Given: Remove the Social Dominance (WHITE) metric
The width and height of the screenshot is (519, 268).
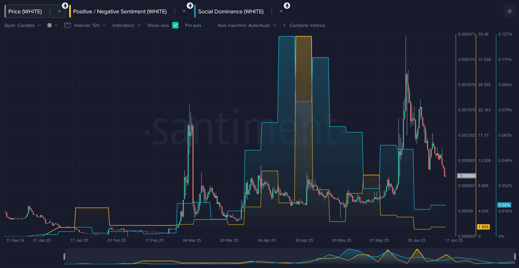Looking at the screenshot, I should point(281,12).
